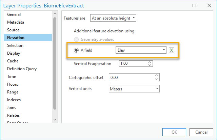217x140 pixels.
Task: Open the expression builder icon next to Elev
Action: (172, 50)
